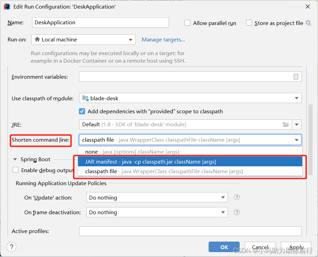Screen dimensions: 318x257
Task: Click the Use classpath of module label
Action: [42, 98]
